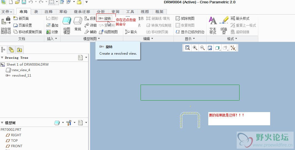Click the Open folder icon
The height and width of the screenshot is (150, 295).
(17, 2)
